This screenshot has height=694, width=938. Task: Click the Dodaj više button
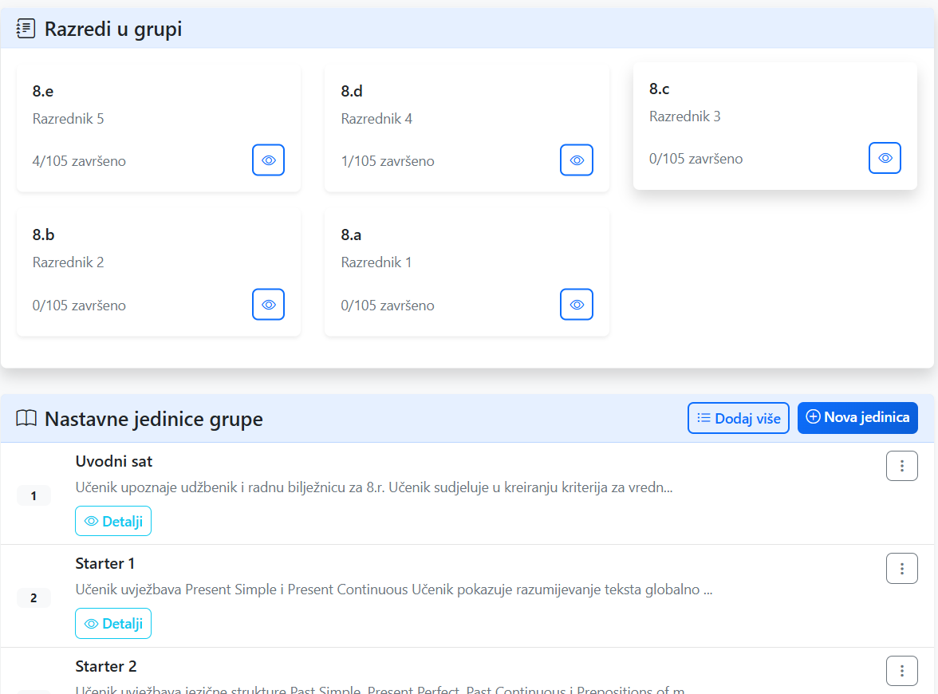pyautogui.click(x=739, y=418)
